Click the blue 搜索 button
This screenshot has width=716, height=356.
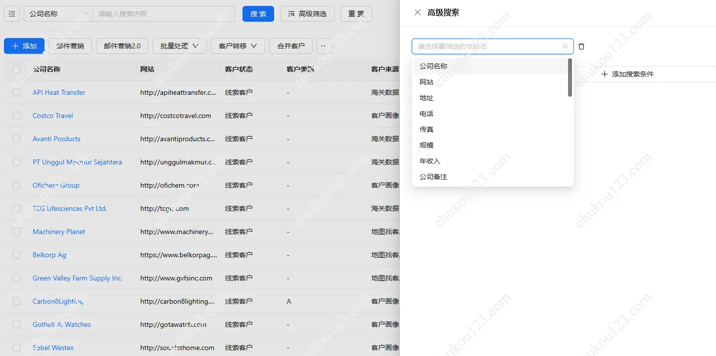coord(258,14)
